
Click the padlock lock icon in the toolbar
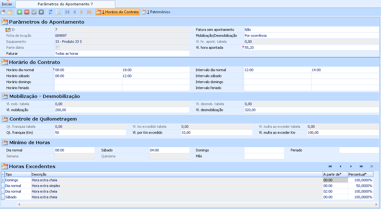pos(10,12)
